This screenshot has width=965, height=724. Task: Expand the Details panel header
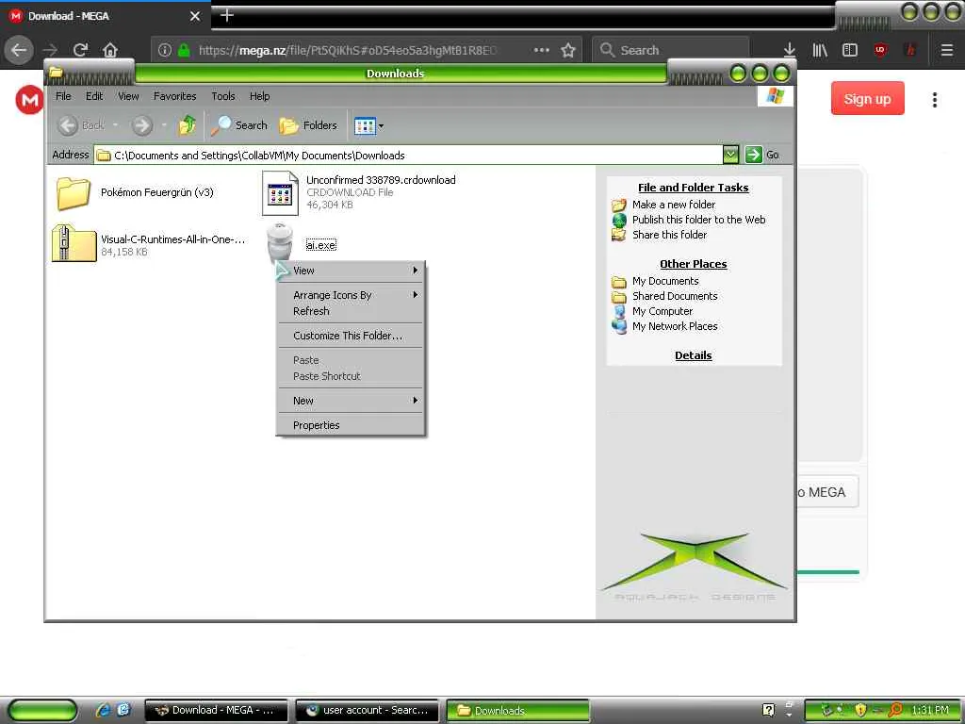pos(693,355)
